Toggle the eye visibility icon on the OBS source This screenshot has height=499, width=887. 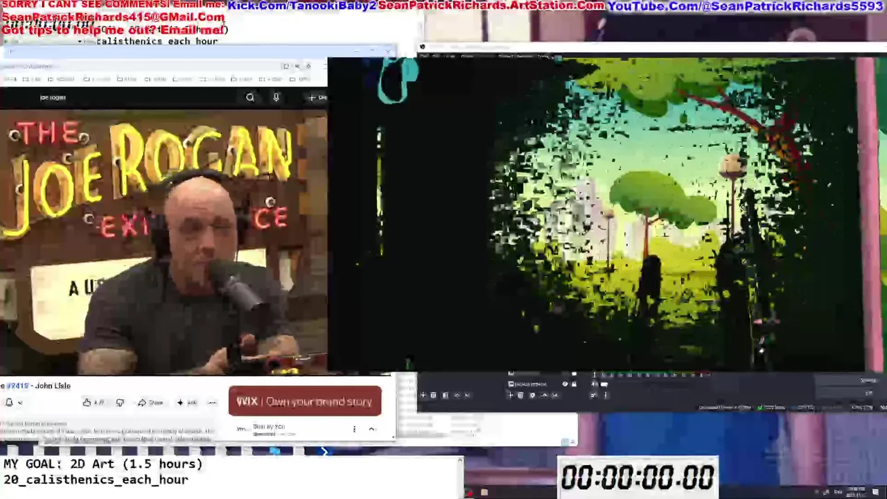click(x=565, y=384)
